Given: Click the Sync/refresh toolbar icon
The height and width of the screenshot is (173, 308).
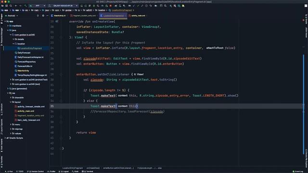Looking at the screenshot, I should pos(11,6).
